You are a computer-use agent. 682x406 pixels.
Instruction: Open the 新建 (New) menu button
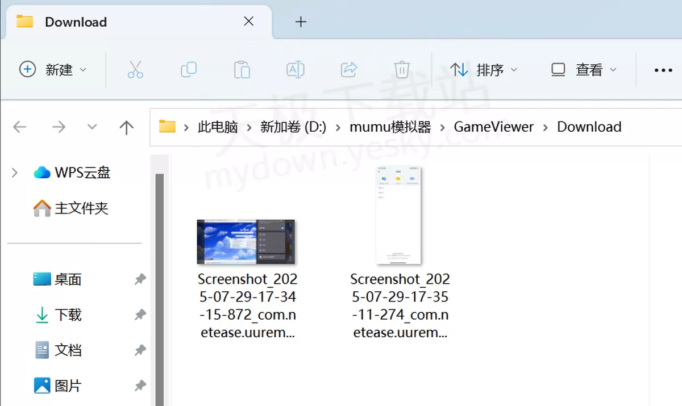click(53, 69)
